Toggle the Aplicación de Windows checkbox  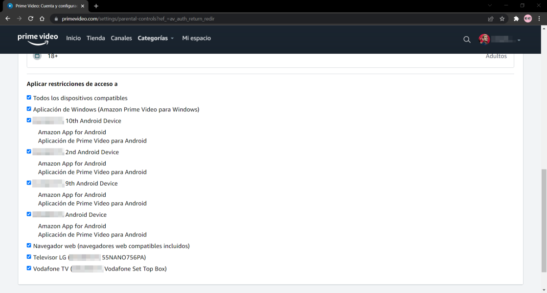29,109
